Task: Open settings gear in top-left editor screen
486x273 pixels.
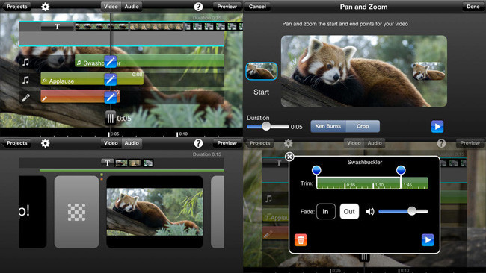Action: [x=46, y=7]
